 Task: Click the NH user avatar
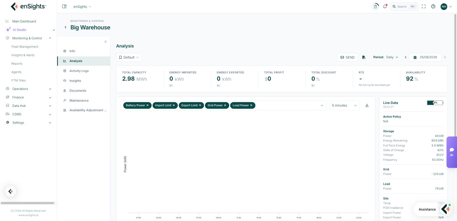click(444, 6)
